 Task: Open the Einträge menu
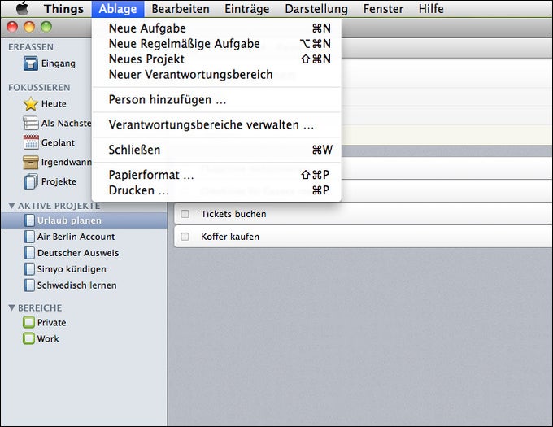click(247, 9)
